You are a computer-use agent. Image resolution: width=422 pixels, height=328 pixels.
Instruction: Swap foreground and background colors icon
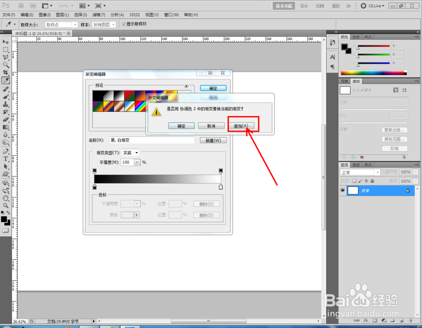point(8,213)
